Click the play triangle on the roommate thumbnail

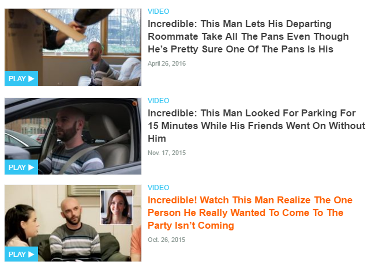coord(31,78)
